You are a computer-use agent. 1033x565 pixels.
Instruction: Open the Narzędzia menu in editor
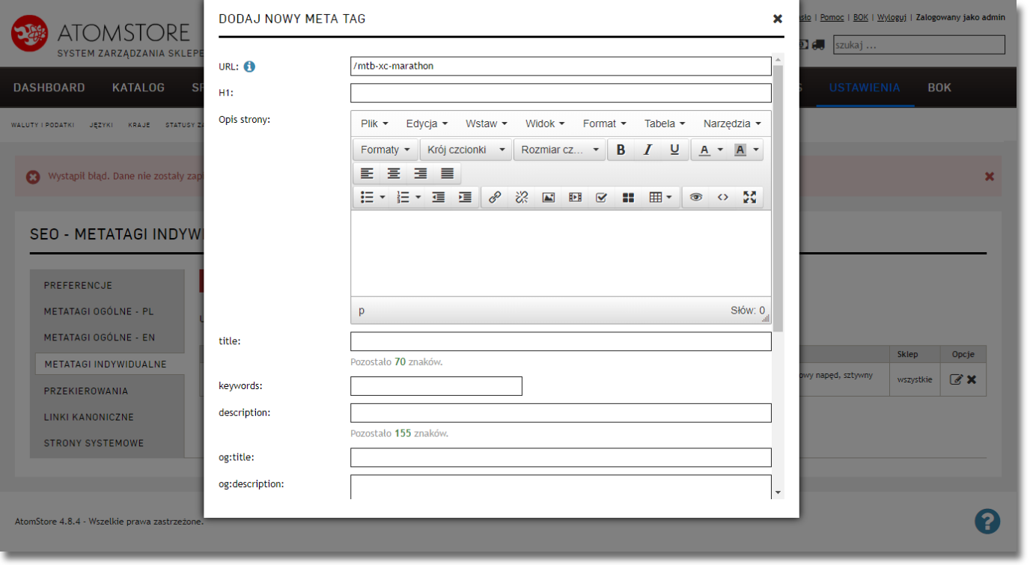[x=731, y=123]
